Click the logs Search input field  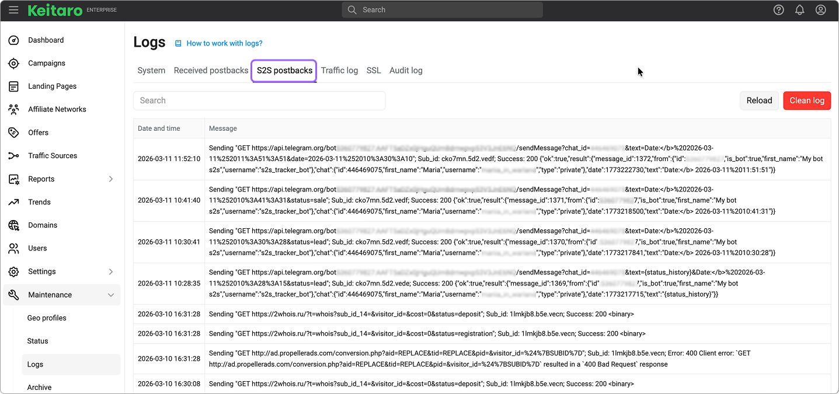259,100
